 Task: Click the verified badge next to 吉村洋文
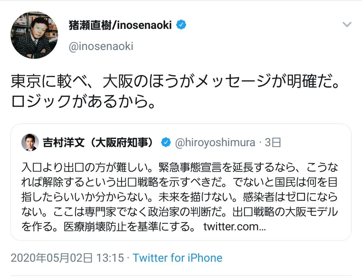[166, 142]
